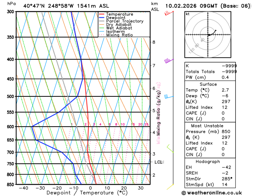Click the 300 hPa pressure axis label
Viewport: 254px width, 196px height.
tap(11, 12)
